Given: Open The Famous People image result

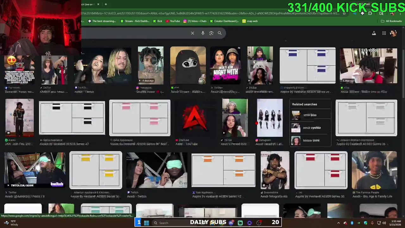Looking at the screenshot, I should click(x=374, y=170).
